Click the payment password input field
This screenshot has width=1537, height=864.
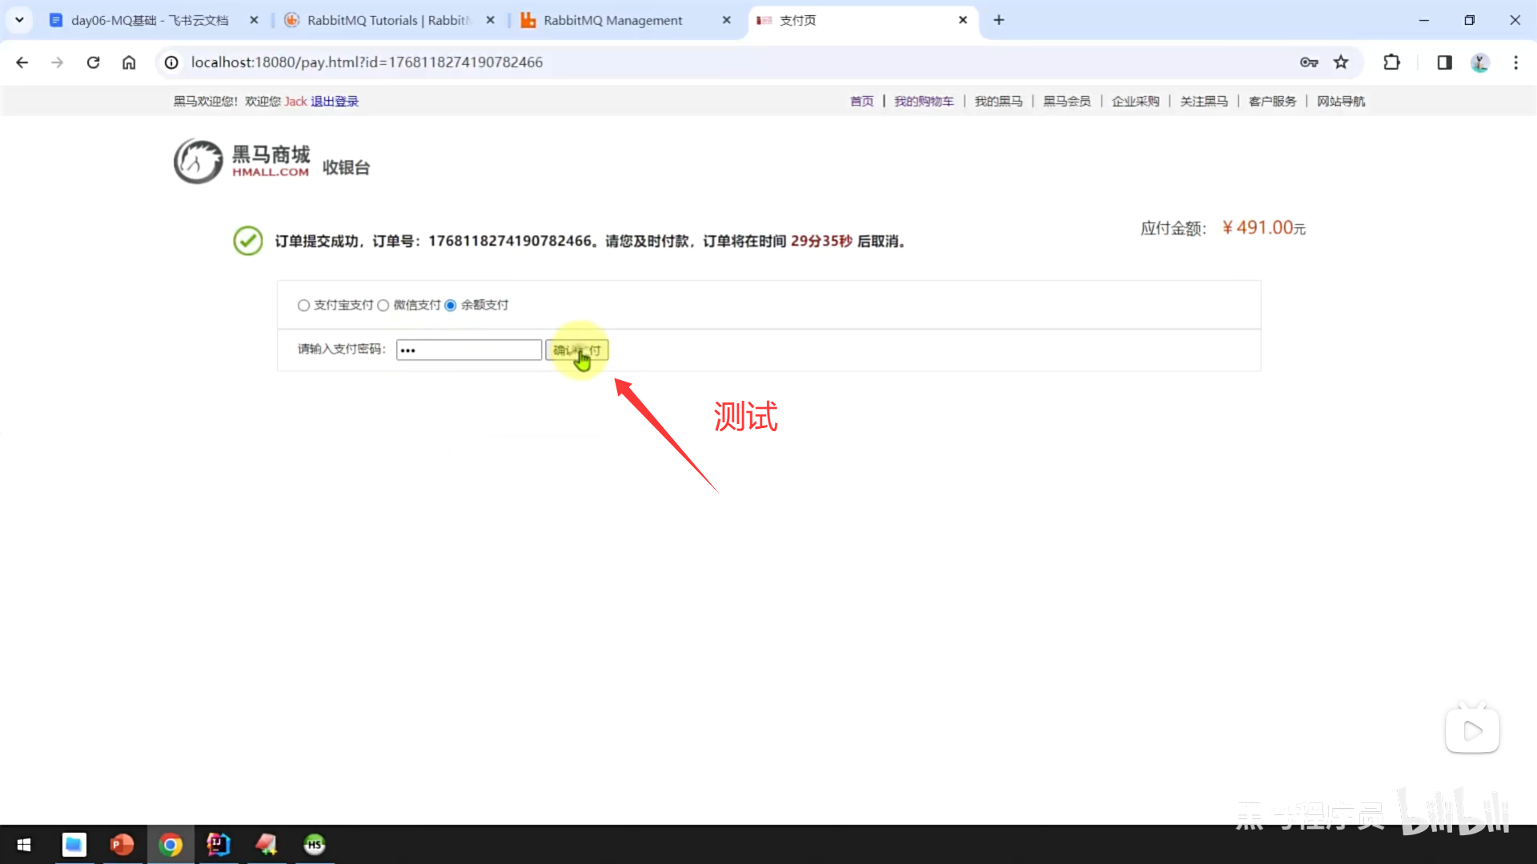[469, 350]
